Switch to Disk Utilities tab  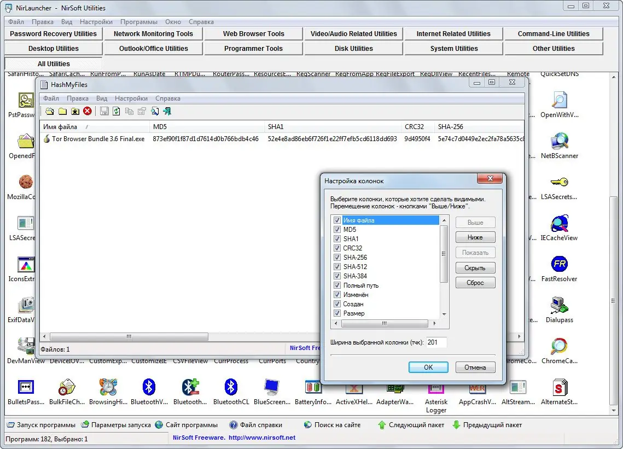point(353,49)
